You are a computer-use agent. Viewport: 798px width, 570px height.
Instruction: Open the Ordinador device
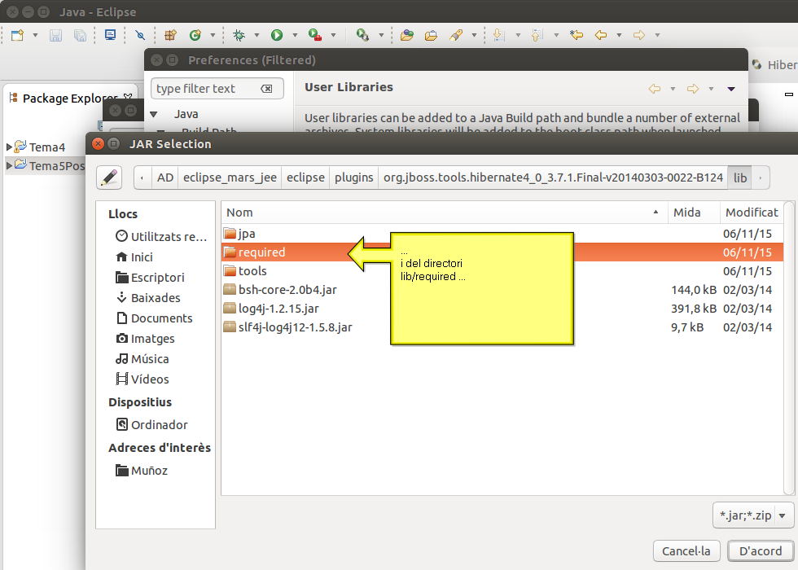point(151,424)
